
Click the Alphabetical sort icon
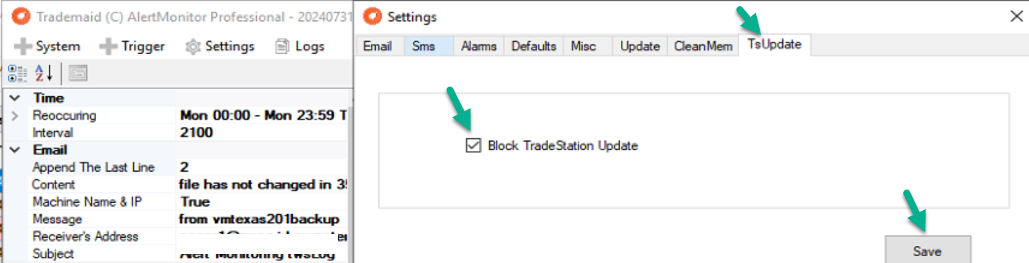coord(43,73)
